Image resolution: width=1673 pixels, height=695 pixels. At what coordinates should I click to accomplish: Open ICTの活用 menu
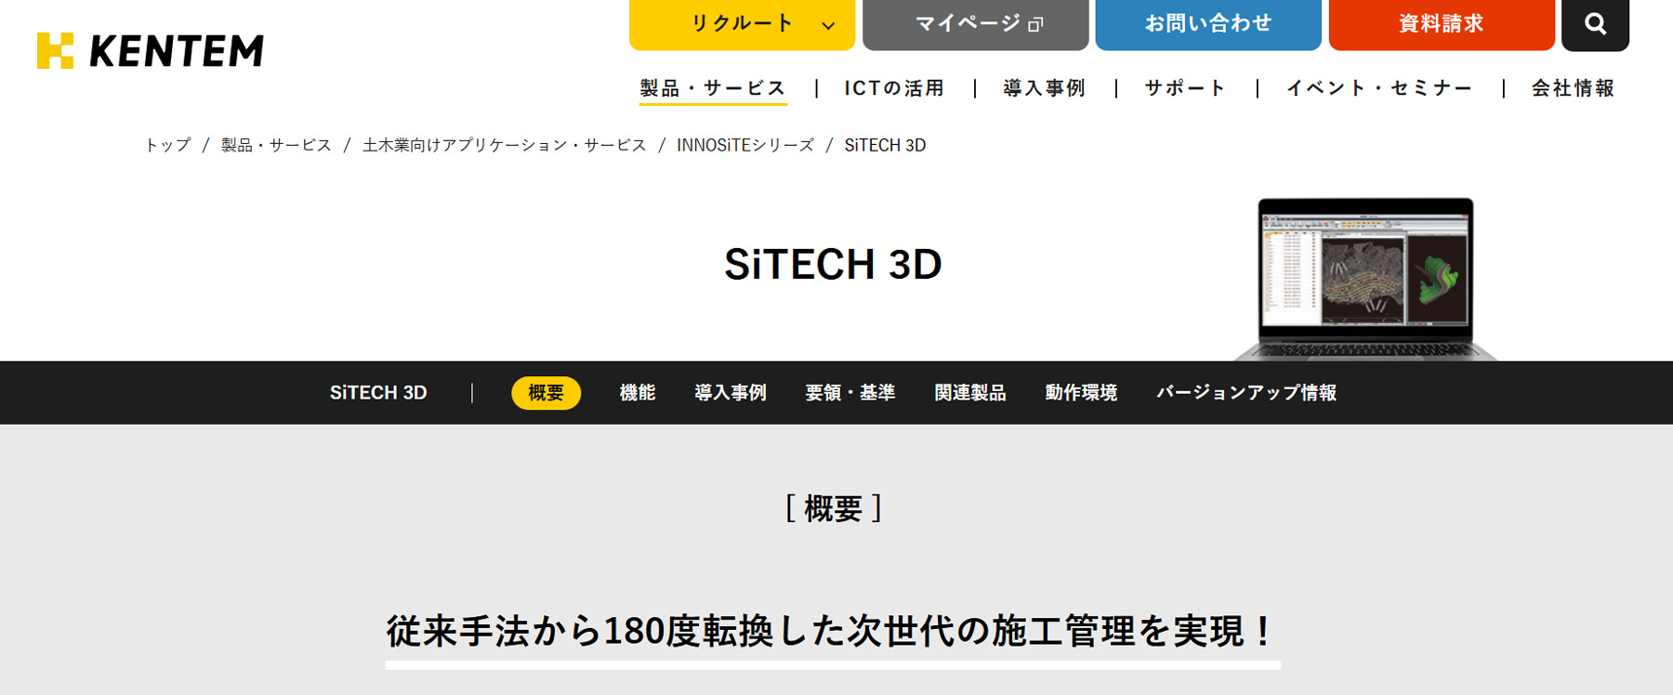[x=894, y=88]
